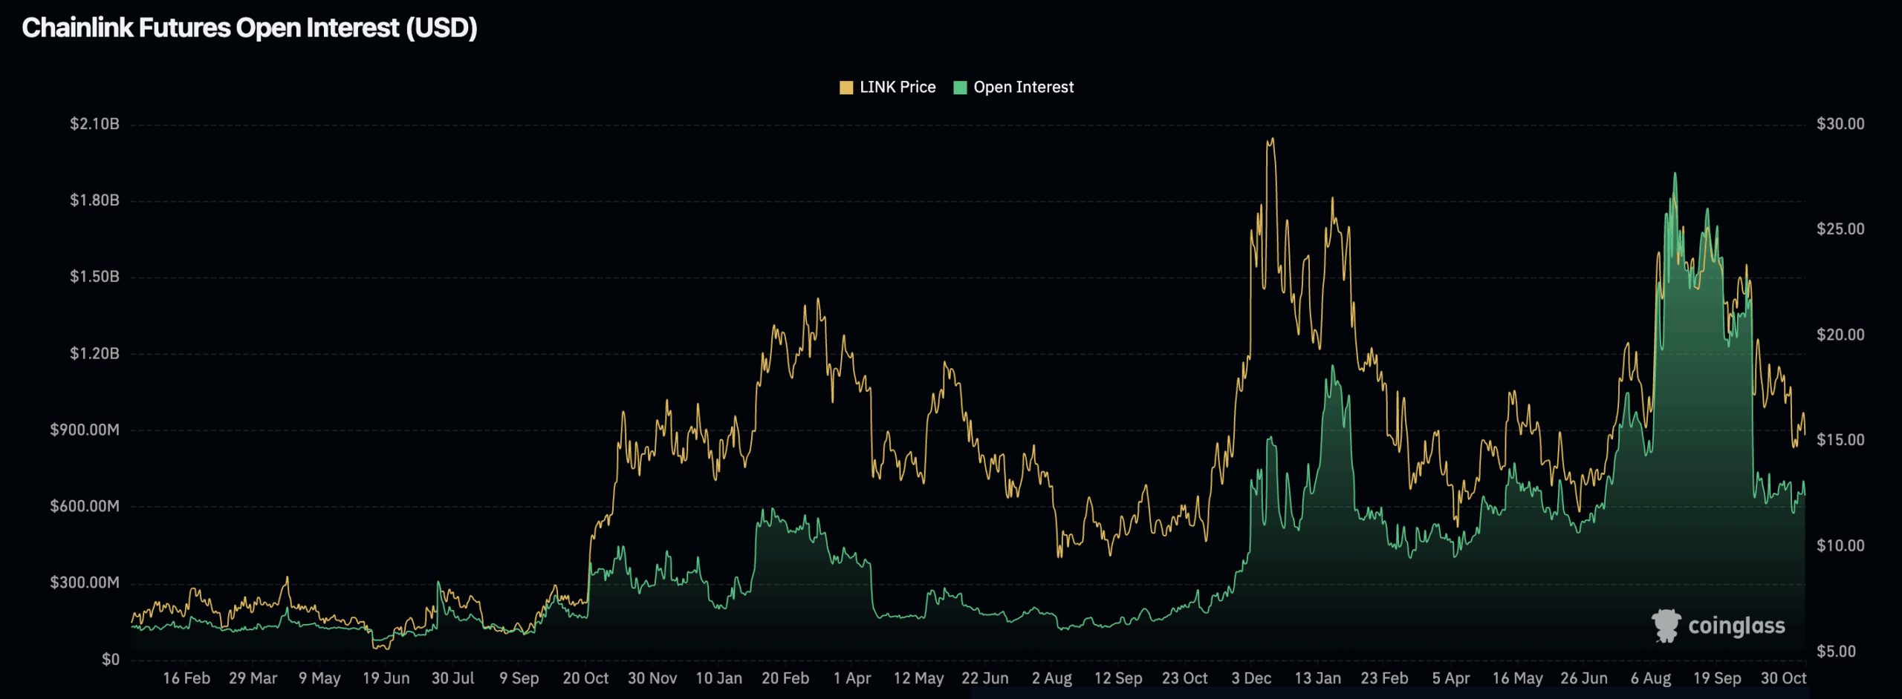Click the $30.00 right axis label

click(1840, 124)
